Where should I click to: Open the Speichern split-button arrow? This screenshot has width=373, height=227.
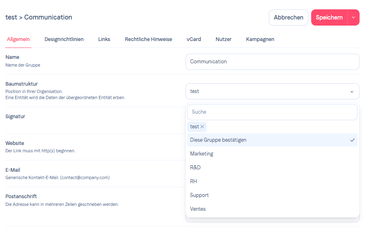pos(353,17)
